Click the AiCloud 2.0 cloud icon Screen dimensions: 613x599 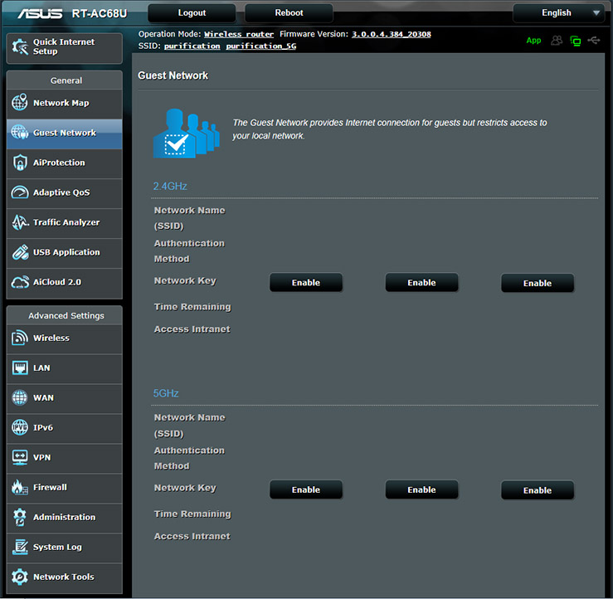point(20,282)
